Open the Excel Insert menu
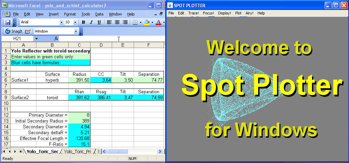The width and height of the screenshot is (349, 163). [x=53, y=14]
